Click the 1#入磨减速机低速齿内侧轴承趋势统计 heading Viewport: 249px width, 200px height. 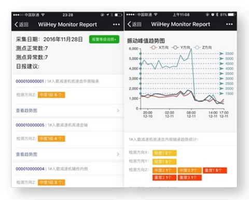pos(163,139)
